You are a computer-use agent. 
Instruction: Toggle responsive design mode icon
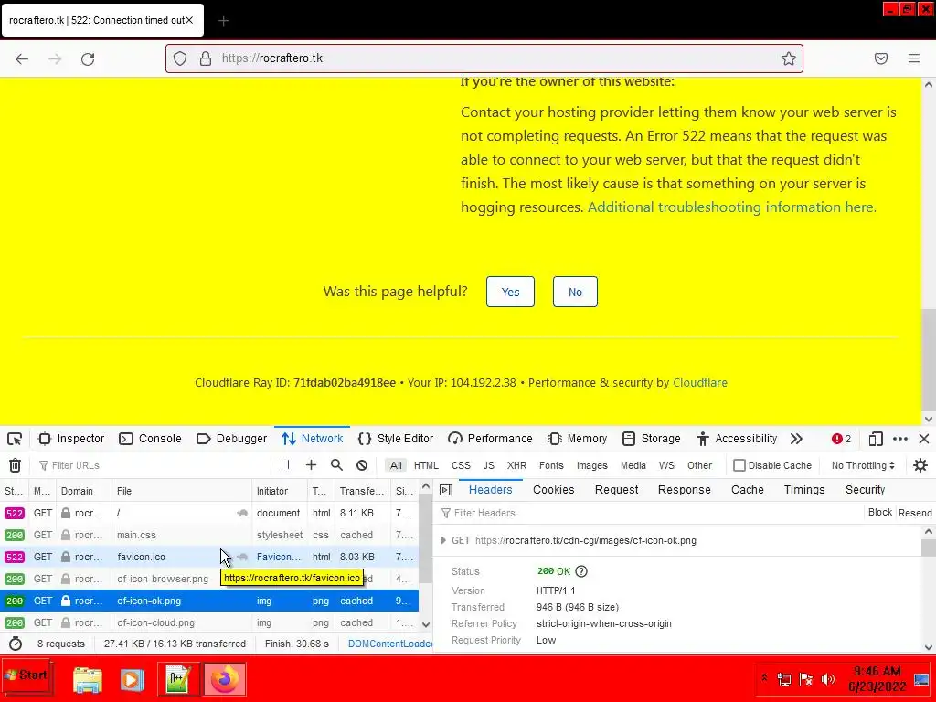point(875,439)
